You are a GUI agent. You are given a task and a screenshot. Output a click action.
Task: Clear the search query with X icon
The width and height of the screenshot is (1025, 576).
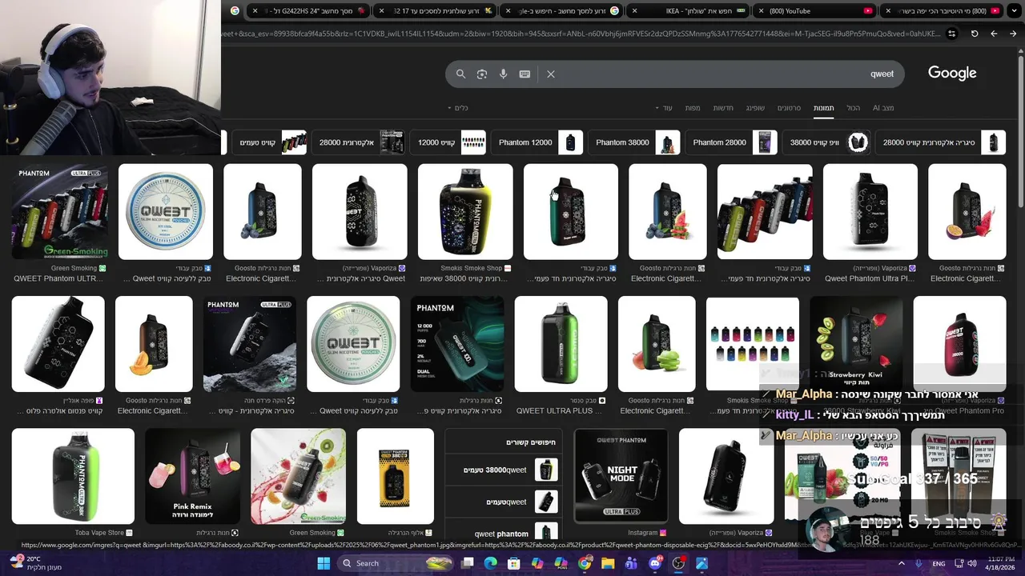(551, 74)
